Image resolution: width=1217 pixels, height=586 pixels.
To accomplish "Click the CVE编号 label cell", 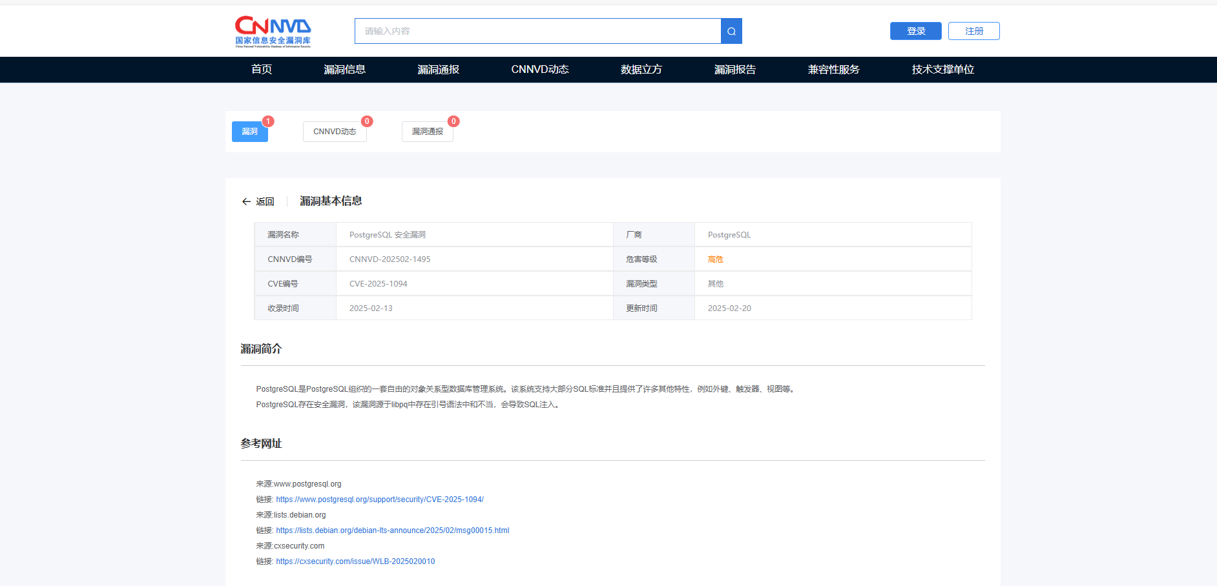I will [295, 284].
